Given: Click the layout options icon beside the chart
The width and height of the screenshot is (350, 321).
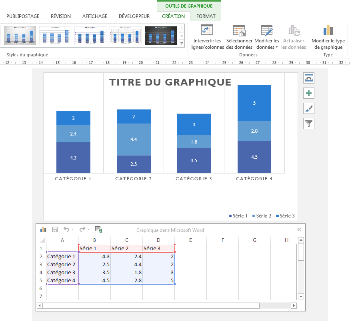Looking at the screenshot, I should click(308, 78).
